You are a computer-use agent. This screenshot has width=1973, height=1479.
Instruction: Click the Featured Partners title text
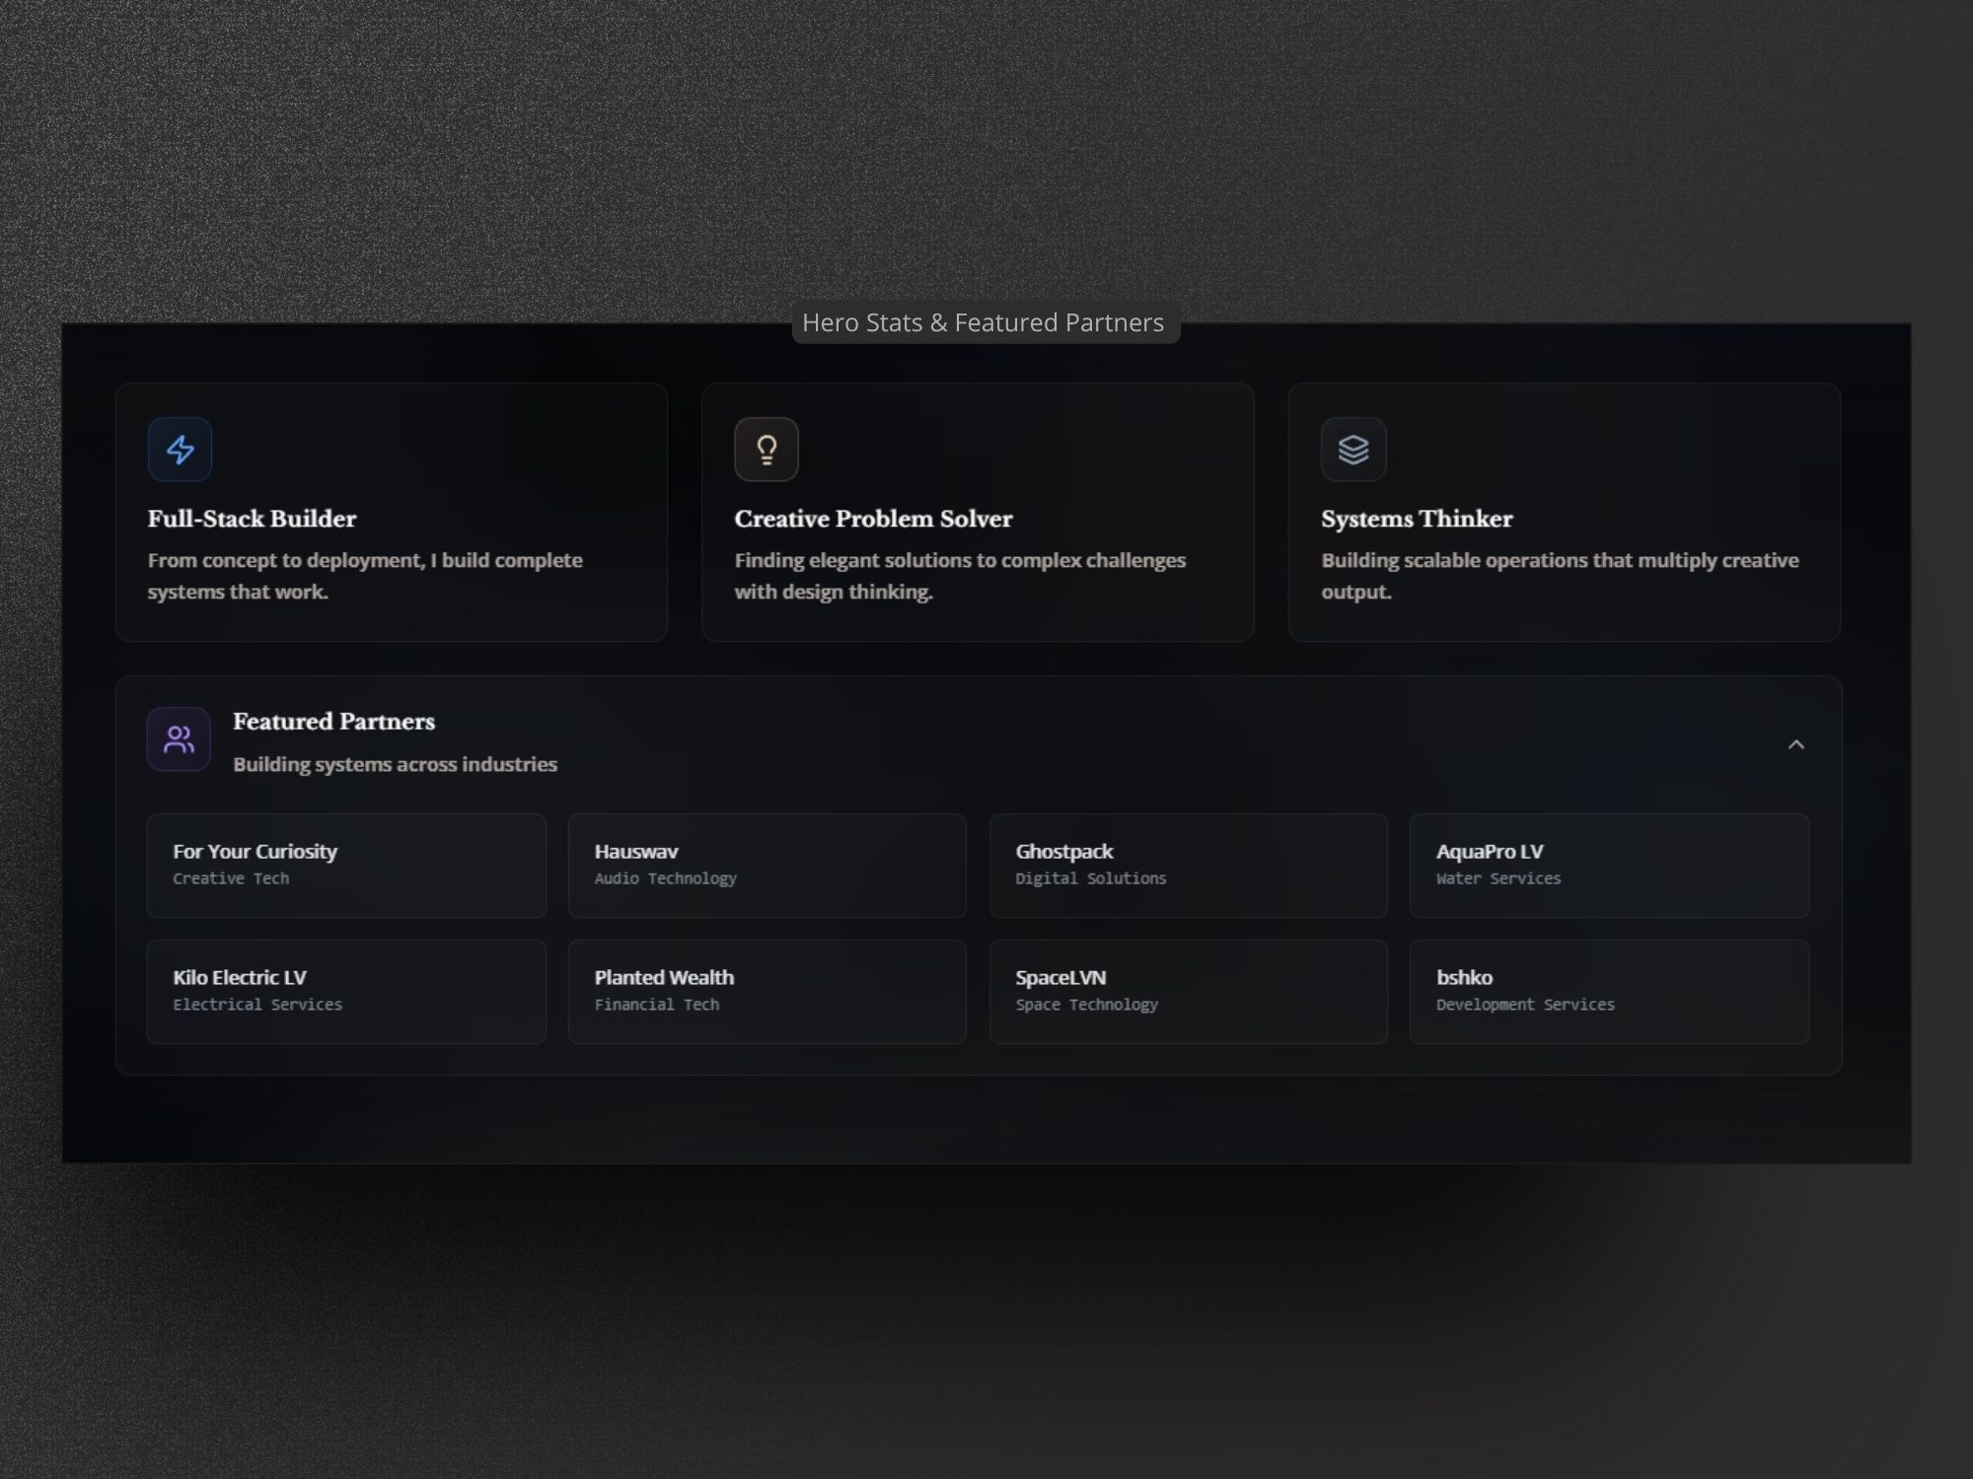pyautogui.click(x=333, y=722)
